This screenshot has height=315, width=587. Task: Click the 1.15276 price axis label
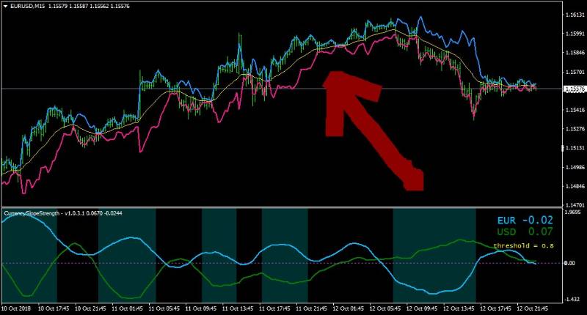[x=575, y=129]
